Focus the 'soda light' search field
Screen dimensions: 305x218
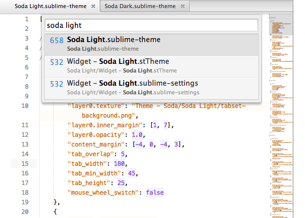(151, 25)
